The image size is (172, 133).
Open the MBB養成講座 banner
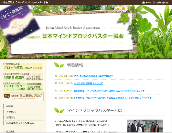pyautogui.click(x=23, y=77)
